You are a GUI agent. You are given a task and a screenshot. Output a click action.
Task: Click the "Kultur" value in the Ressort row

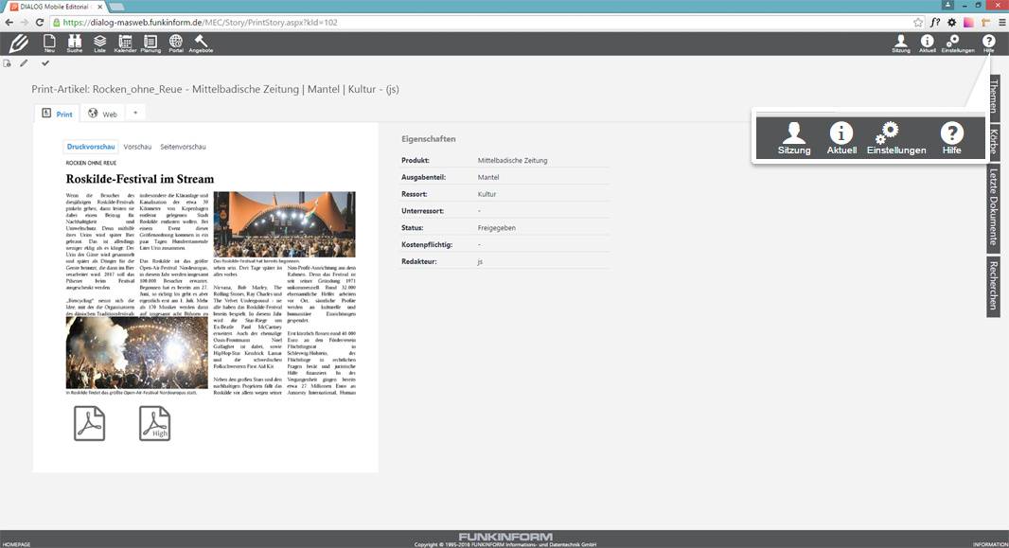point(487,194)
